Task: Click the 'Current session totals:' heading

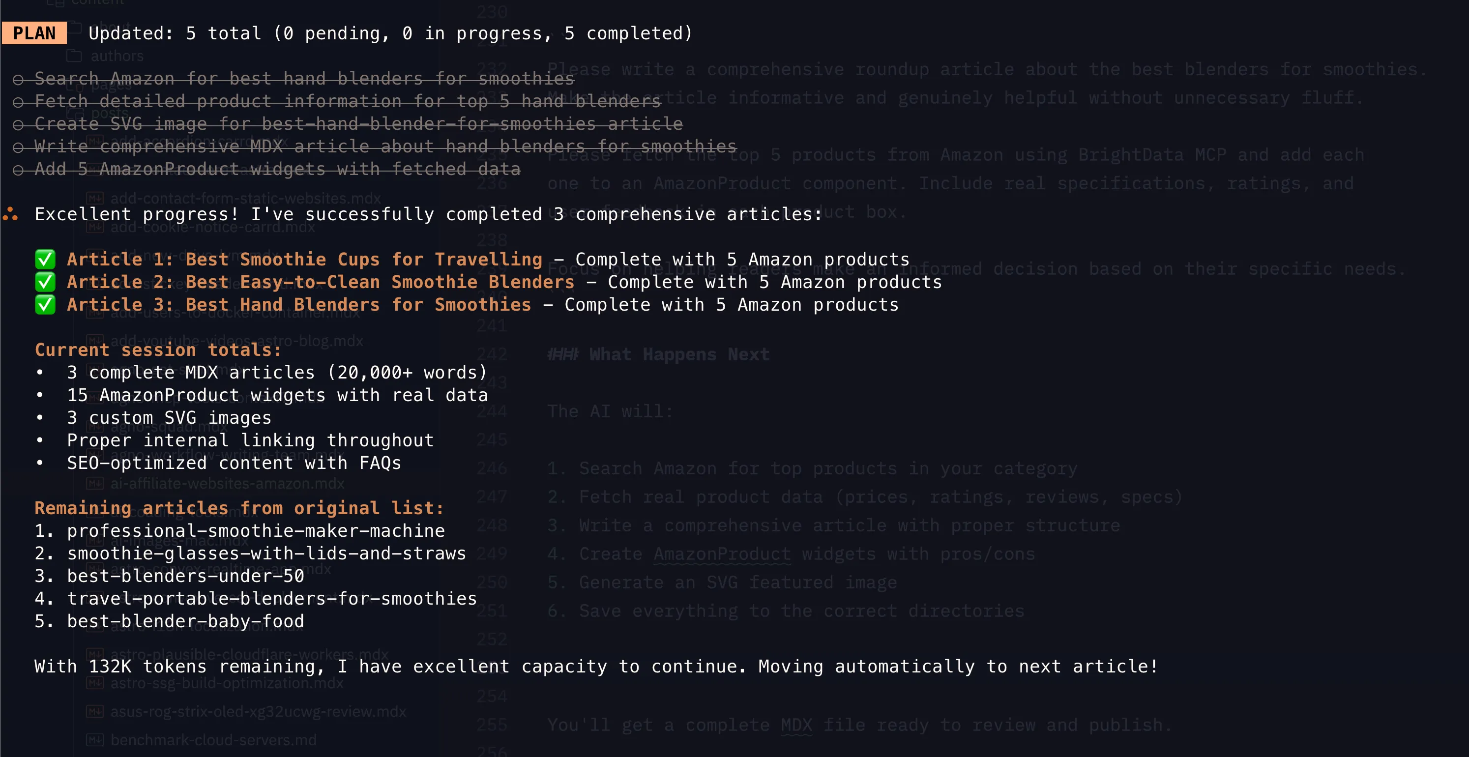Action: click(x=158, y=349)
